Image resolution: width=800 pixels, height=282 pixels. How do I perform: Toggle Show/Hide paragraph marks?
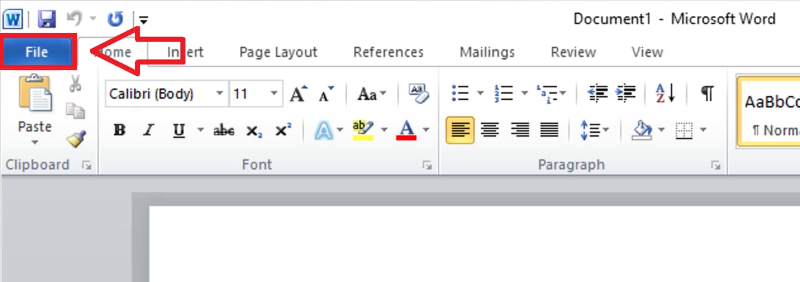pos(707,94)
